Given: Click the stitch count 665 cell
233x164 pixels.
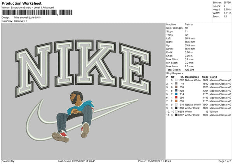Looking at the screenshot, I should [182, 101].
